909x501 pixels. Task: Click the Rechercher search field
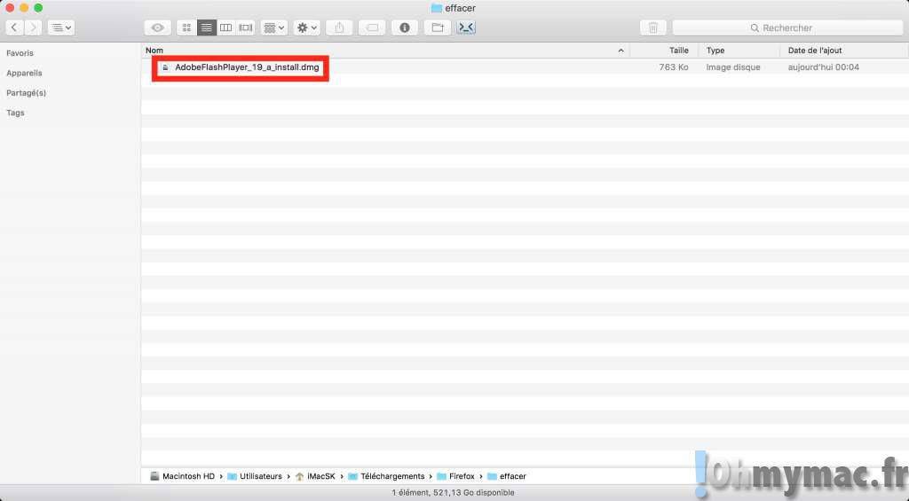click(x=786, y=27)
